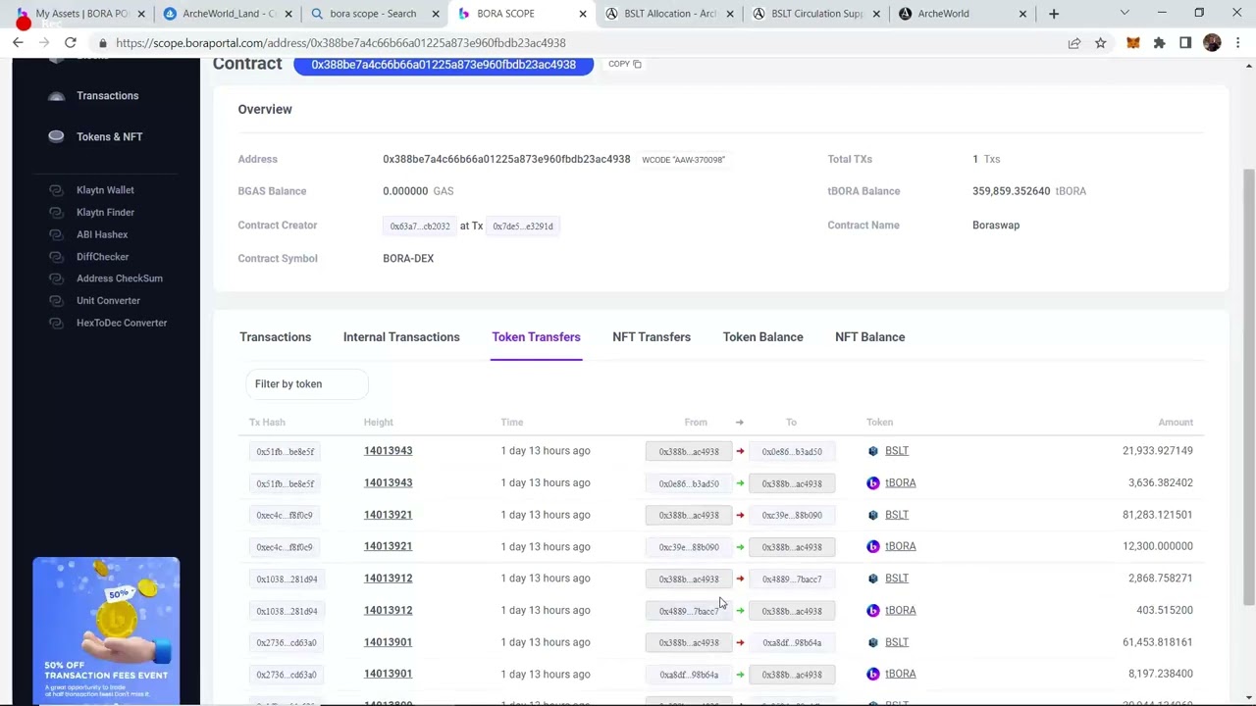The image size is (1256, 706).
Task: Open the browser three-dot menu
Action: 1238,43
